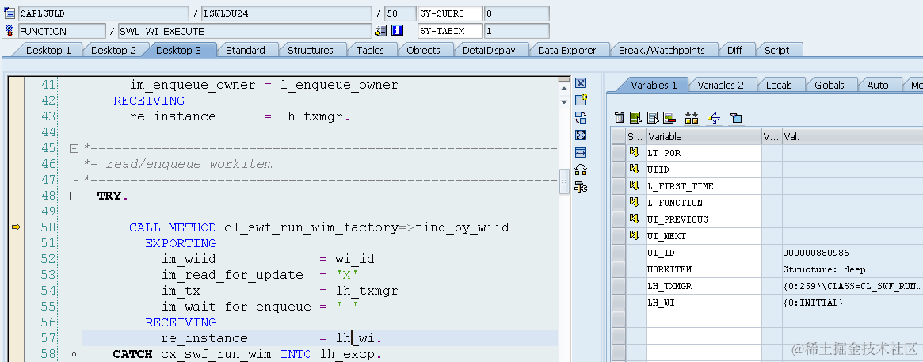Click the 'Structure: deep' value cell

(x=852, y=269)
